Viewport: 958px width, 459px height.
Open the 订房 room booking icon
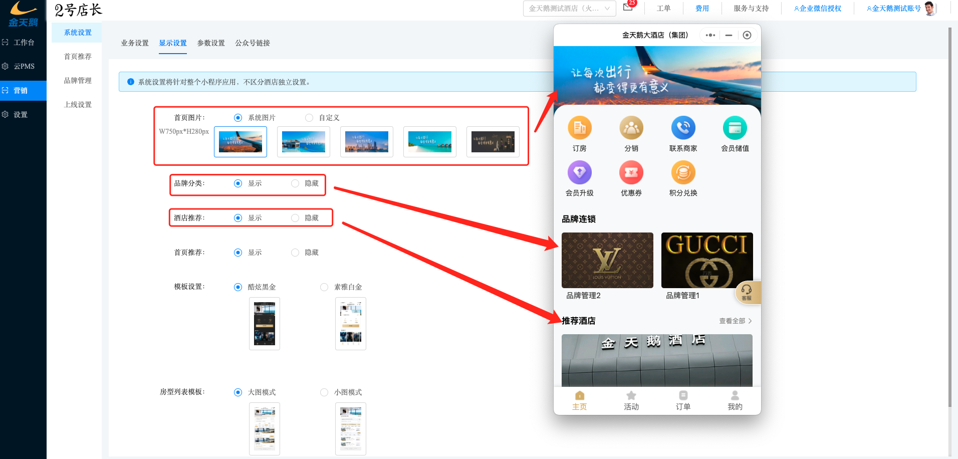coord(580,128)
